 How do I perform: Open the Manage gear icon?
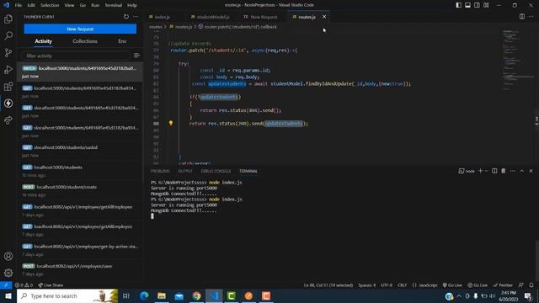tap(8, 273)
